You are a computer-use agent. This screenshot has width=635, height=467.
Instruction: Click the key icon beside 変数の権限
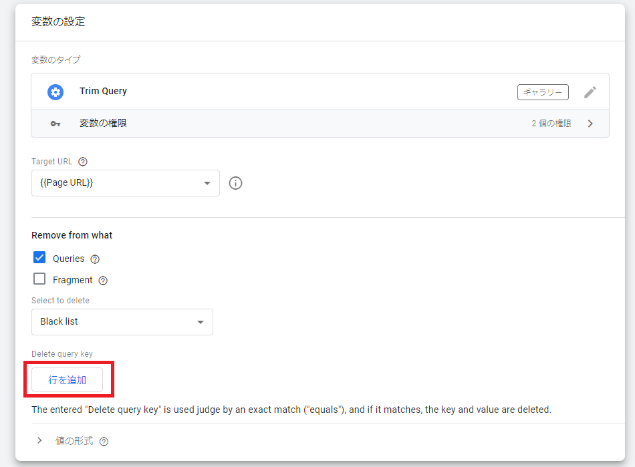(x=55, y=124)
